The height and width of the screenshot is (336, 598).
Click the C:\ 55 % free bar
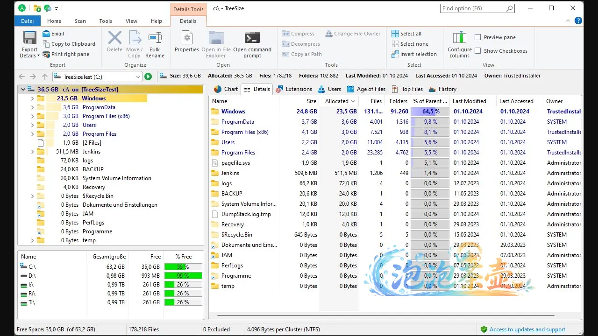coord(183,267)
